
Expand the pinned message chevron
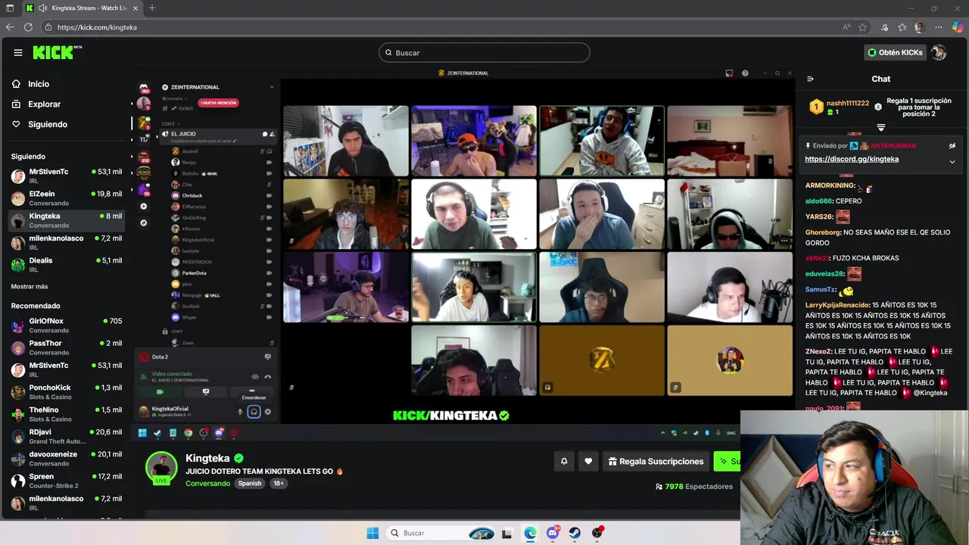tap(952, 161)
